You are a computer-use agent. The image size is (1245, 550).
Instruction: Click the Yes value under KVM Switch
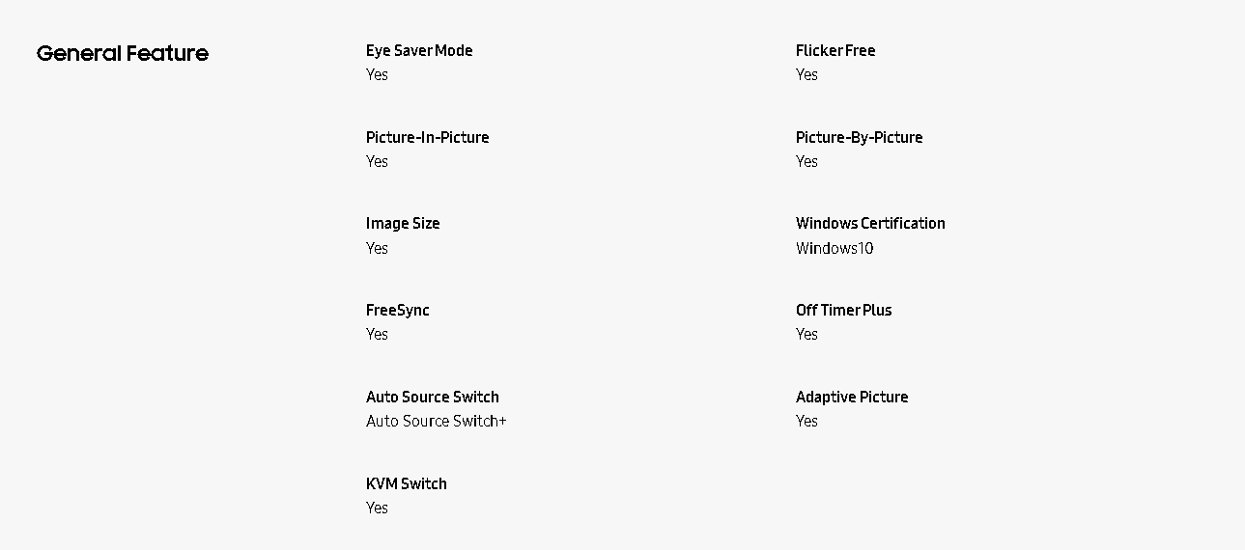click(x=377, y=508)
